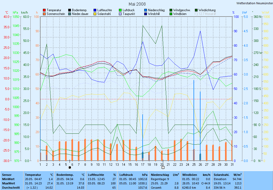273x190 pixels.
Task: Click the wind run value "6248.0 km"
Action: coord(189,188)
